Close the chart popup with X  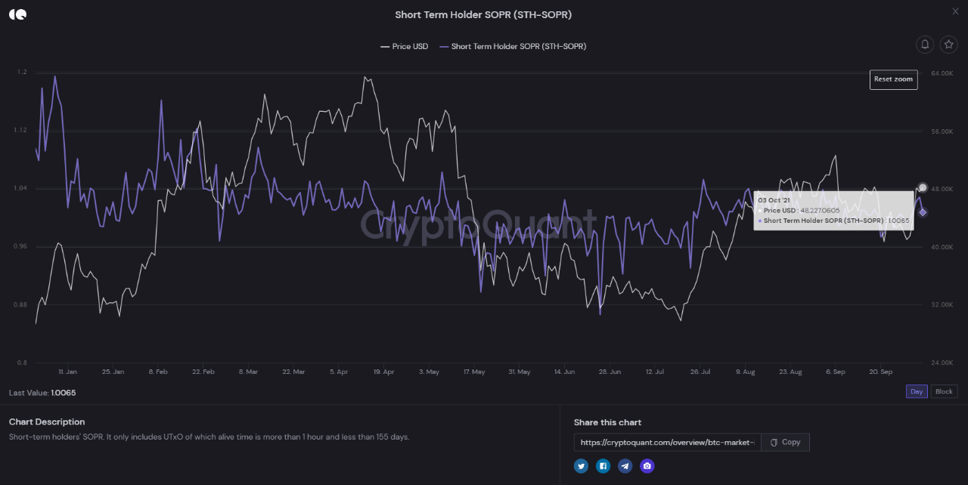click(954, 11)
